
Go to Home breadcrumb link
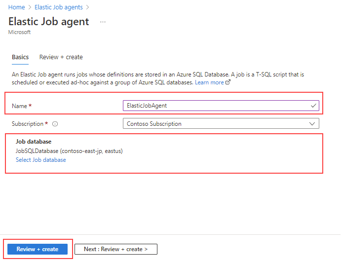pos(17,7)
